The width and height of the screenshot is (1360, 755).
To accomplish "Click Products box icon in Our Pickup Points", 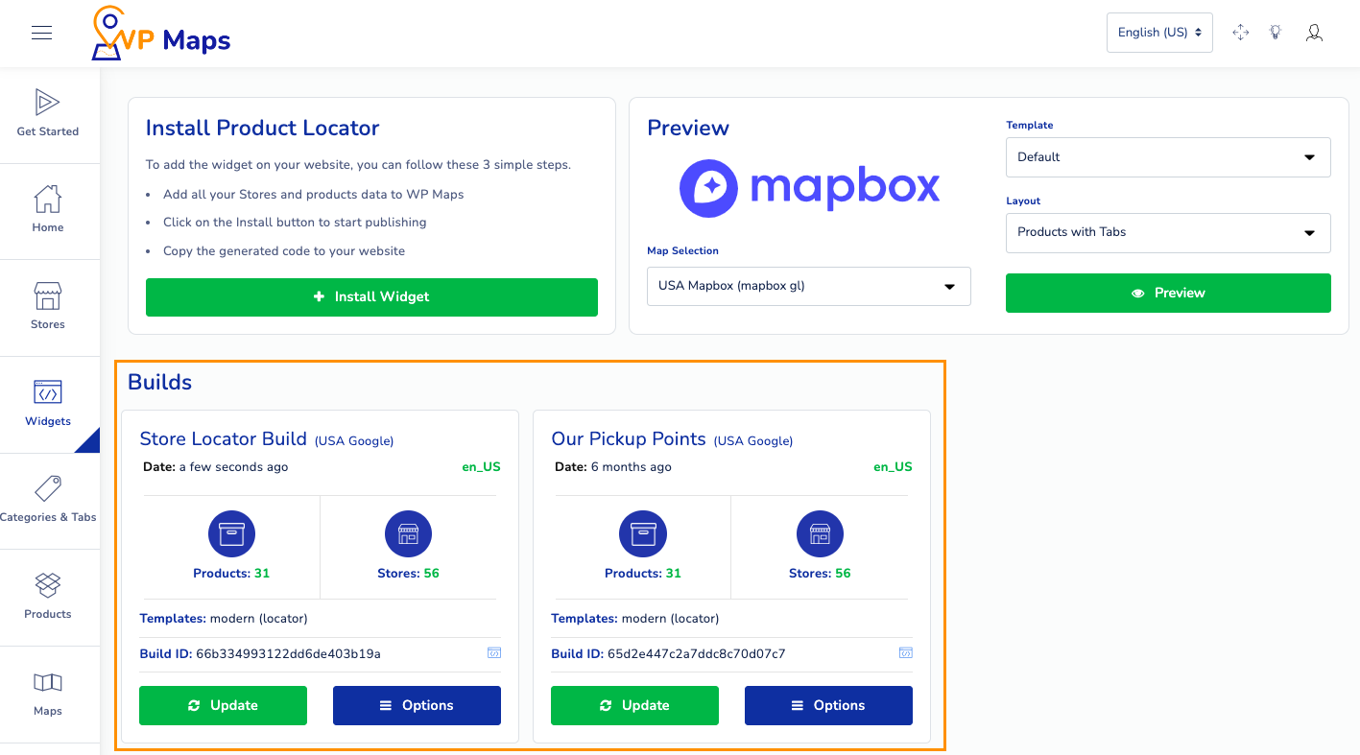I will (x=643, y=534).
